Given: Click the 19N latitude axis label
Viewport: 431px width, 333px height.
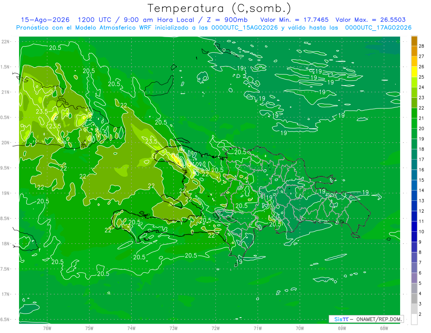Looking at the screenshot, I should (x=5, y=193).
